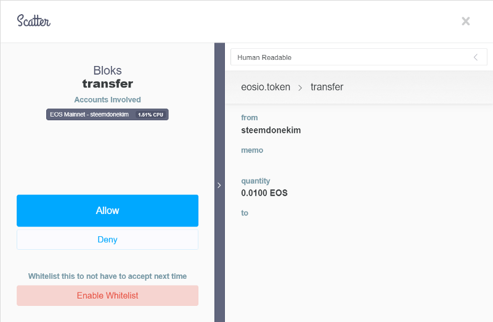
Task: Click the to field label
Action: click(245, 213)
